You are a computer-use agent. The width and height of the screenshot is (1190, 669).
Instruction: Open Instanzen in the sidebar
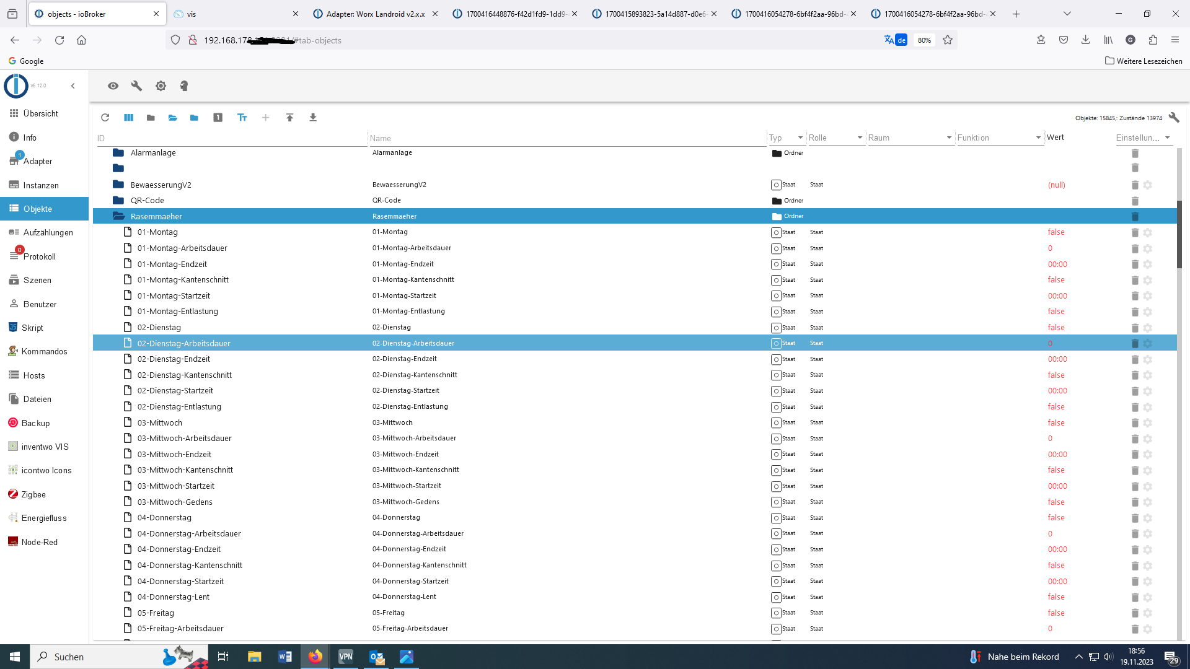(x=44, y=185)
